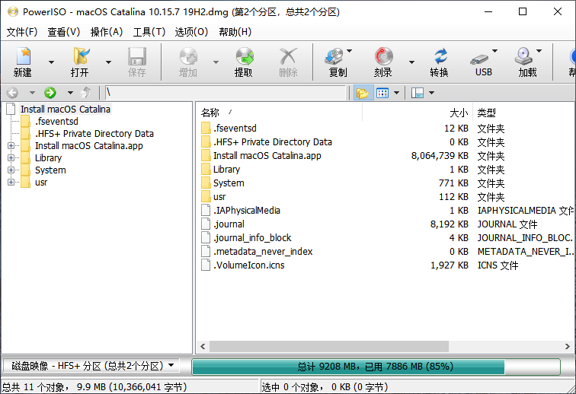
Task: Click the 新建 (New) toolbar icon
Action: click(x=23, y=62)
